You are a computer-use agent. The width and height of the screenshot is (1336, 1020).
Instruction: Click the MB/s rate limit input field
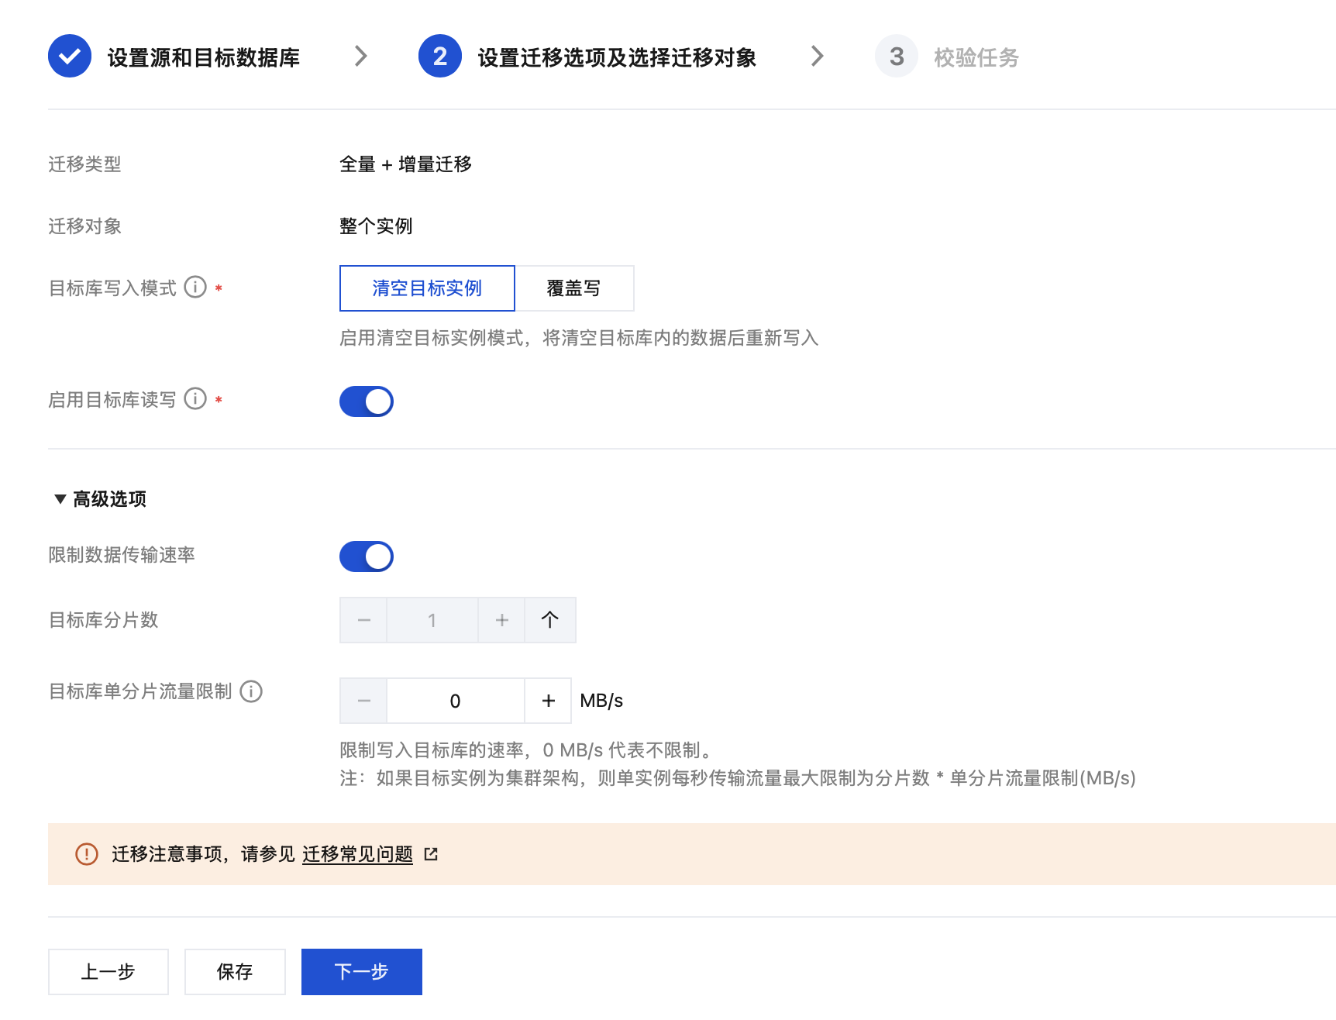point(455,701)
